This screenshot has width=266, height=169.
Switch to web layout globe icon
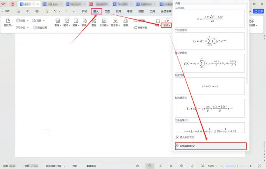(181, 166)
